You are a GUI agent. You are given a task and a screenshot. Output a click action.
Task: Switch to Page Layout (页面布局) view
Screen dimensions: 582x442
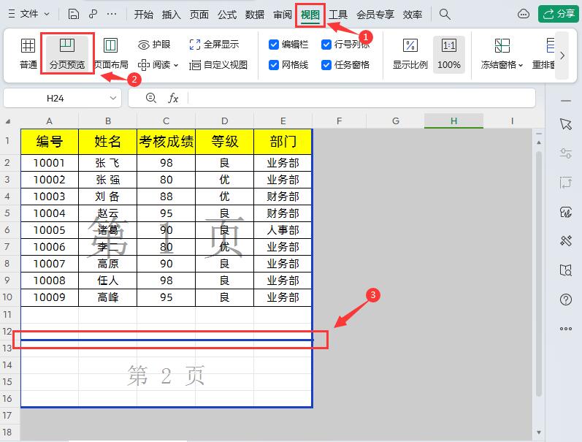pyautogui.click(x=110, y=54)
